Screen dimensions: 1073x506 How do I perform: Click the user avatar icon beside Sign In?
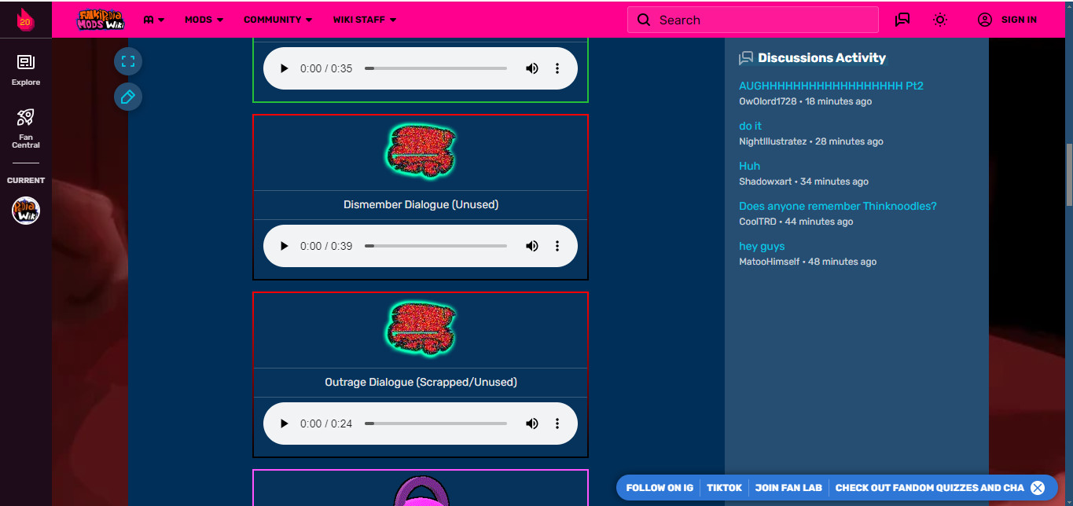[985, 20]
